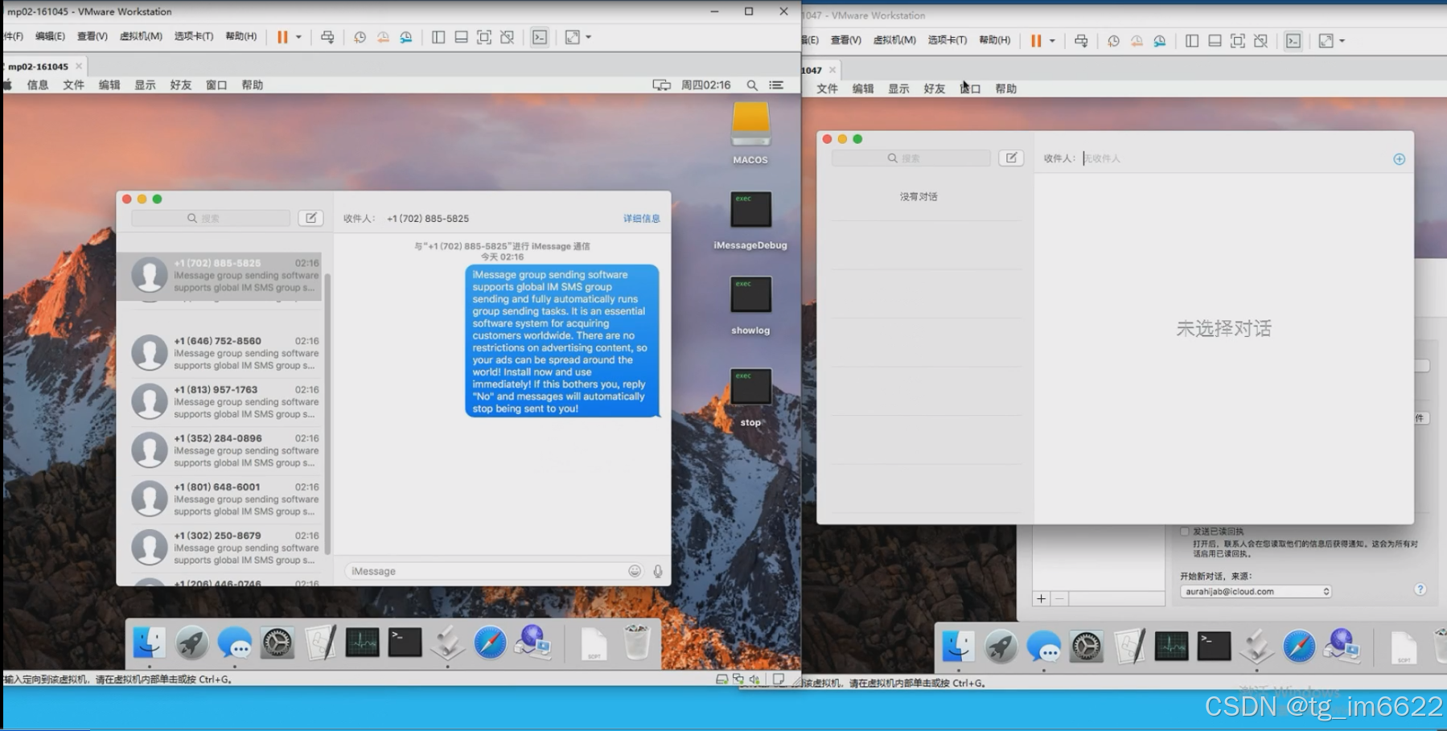Open 信息 menu in left macOS menu bar

click(38, 85)
